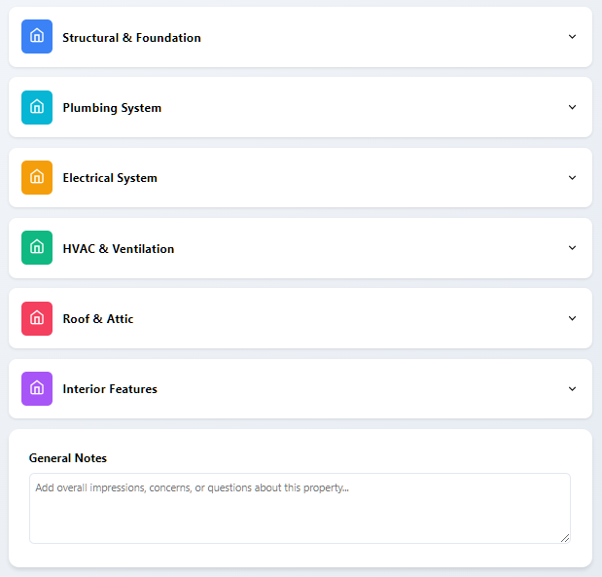The width and height of the screenshot is (602, 577).
Task: Click the green HVAC & Ventilation house icon
Action: (x=37, y=248)
